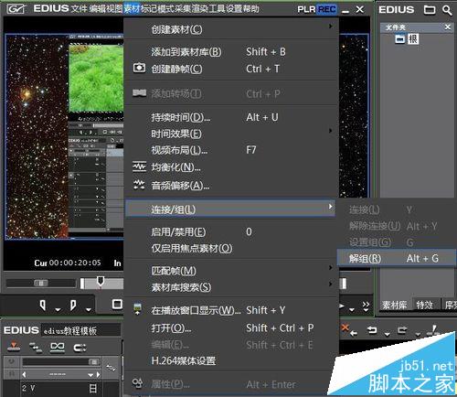Choose 启用/禁用(E) menu entry

coord(231,232)
